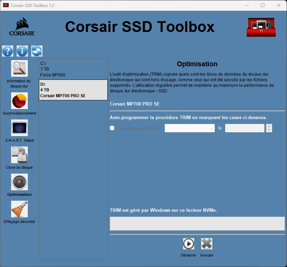Click the Optimisation sidebar label
This screenshot has height=267, width=287.
[x=19, y=194]
